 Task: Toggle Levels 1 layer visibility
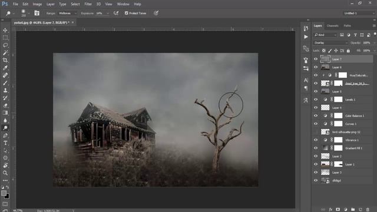coord(316,100)
